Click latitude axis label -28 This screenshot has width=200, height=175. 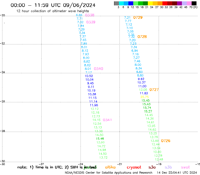click(2, 131)
